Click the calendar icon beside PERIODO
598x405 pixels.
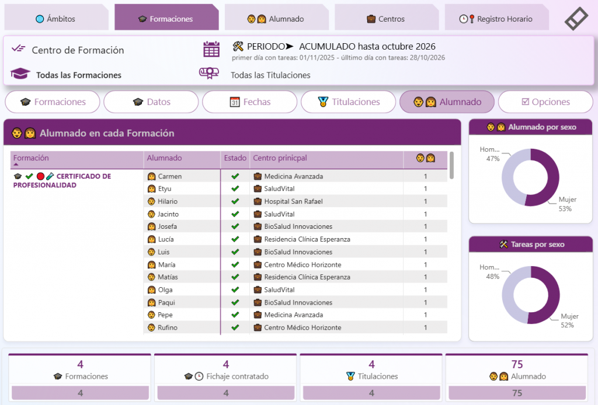(x=211, y=49)
